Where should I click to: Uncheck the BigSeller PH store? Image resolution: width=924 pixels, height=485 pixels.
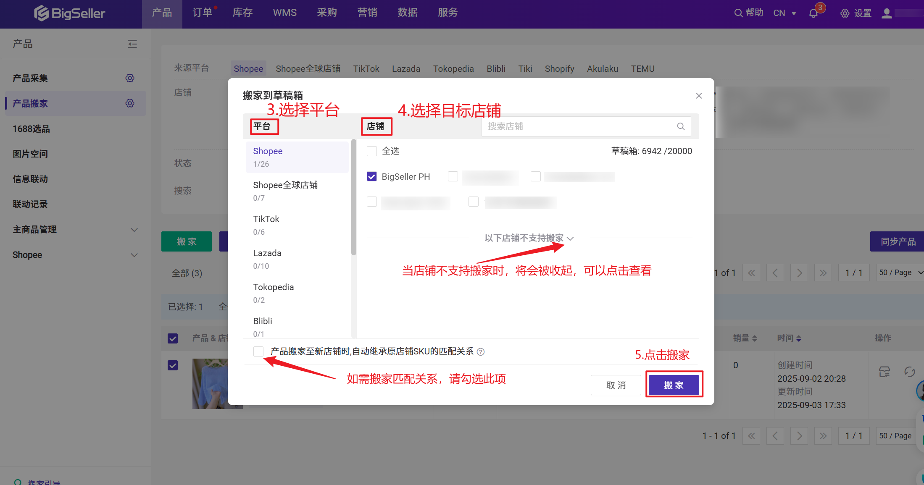372,177
